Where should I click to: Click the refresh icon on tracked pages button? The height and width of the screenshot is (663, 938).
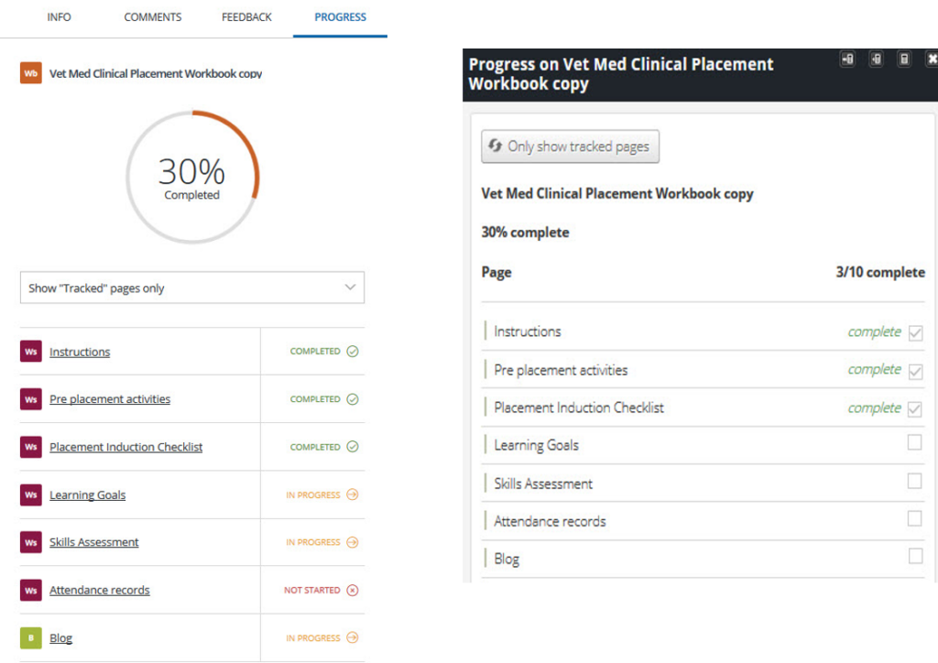[496, 147]
